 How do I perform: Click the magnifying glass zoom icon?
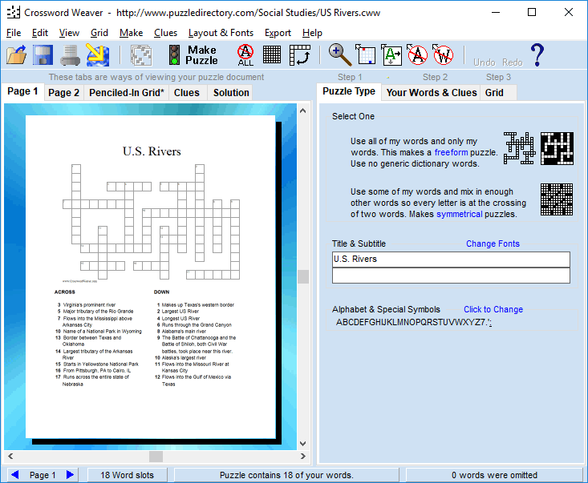click(341, 55)
